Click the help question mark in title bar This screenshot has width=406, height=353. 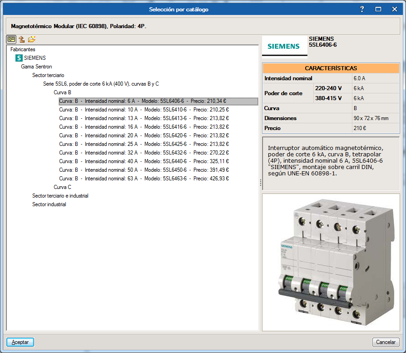[x=362, y=10]
